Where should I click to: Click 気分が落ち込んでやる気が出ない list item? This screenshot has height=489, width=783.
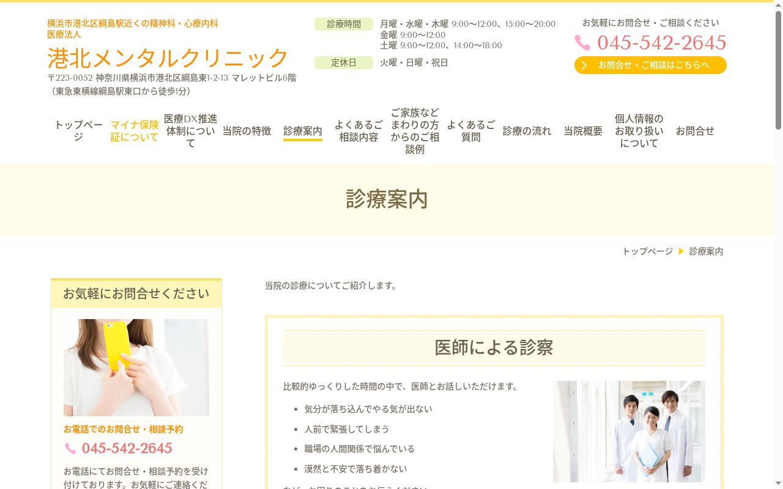pos(368,409)
